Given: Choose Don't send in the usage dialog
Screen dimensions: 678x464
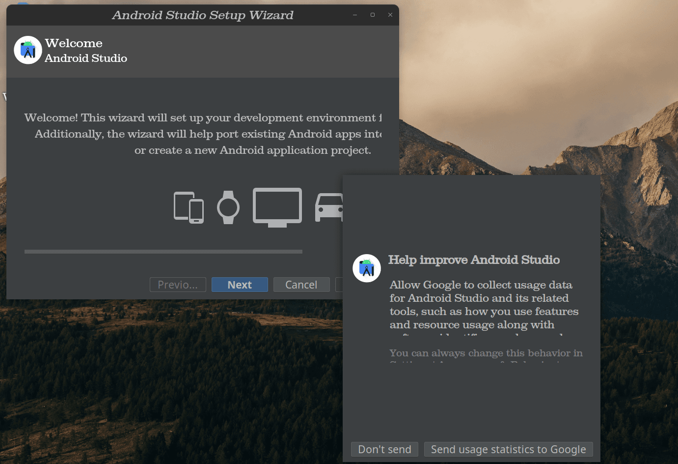Looking at the screenshot, I should 384,449.
